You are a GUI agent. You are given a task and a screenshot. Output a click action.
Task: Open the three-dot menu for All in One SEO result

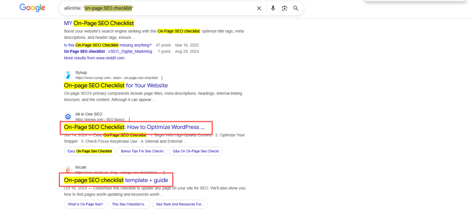(129, 119)
